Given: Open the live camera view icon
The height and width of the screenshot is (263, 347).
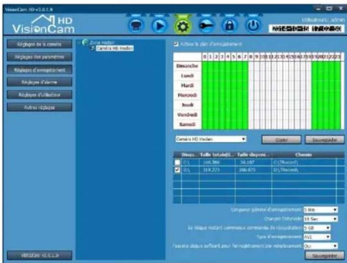Looking at the screenshot, I should tap(136, 26).
